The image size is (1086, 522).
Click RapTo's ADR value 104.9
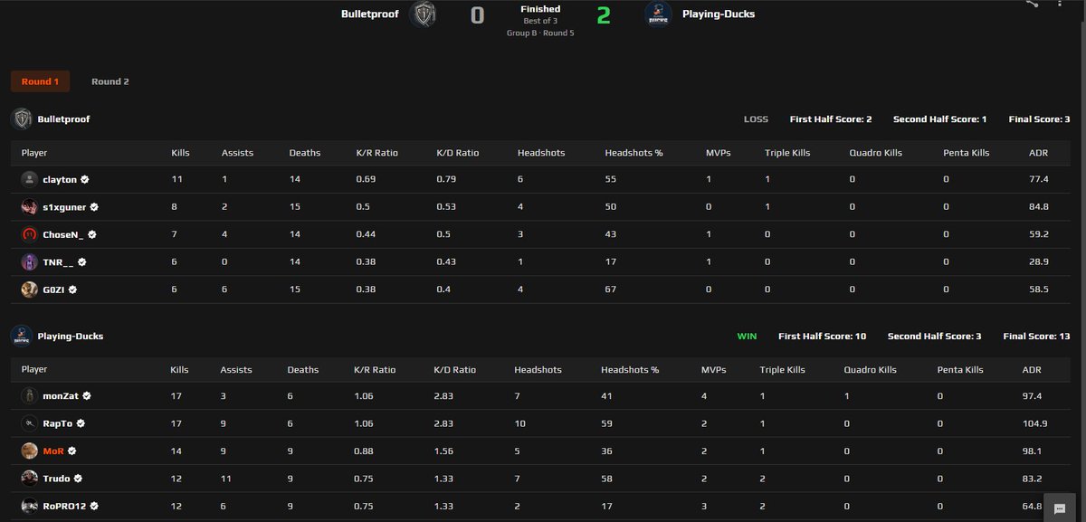[x=1035, y=423]
